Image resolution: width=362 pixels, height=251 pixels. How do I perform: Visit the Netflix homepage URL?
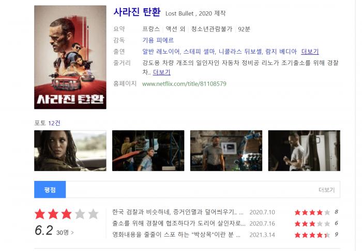(x=184, y=83)
